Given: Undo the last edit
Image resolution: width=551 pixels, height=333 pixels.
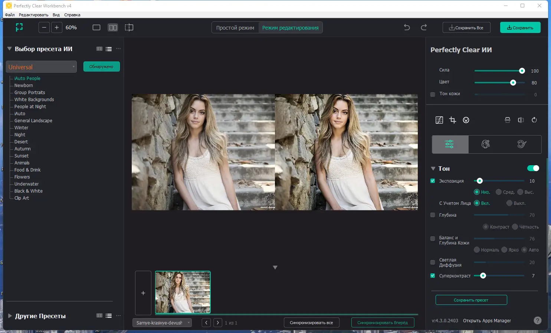Looking at the screenshot, I should (407, 27).
